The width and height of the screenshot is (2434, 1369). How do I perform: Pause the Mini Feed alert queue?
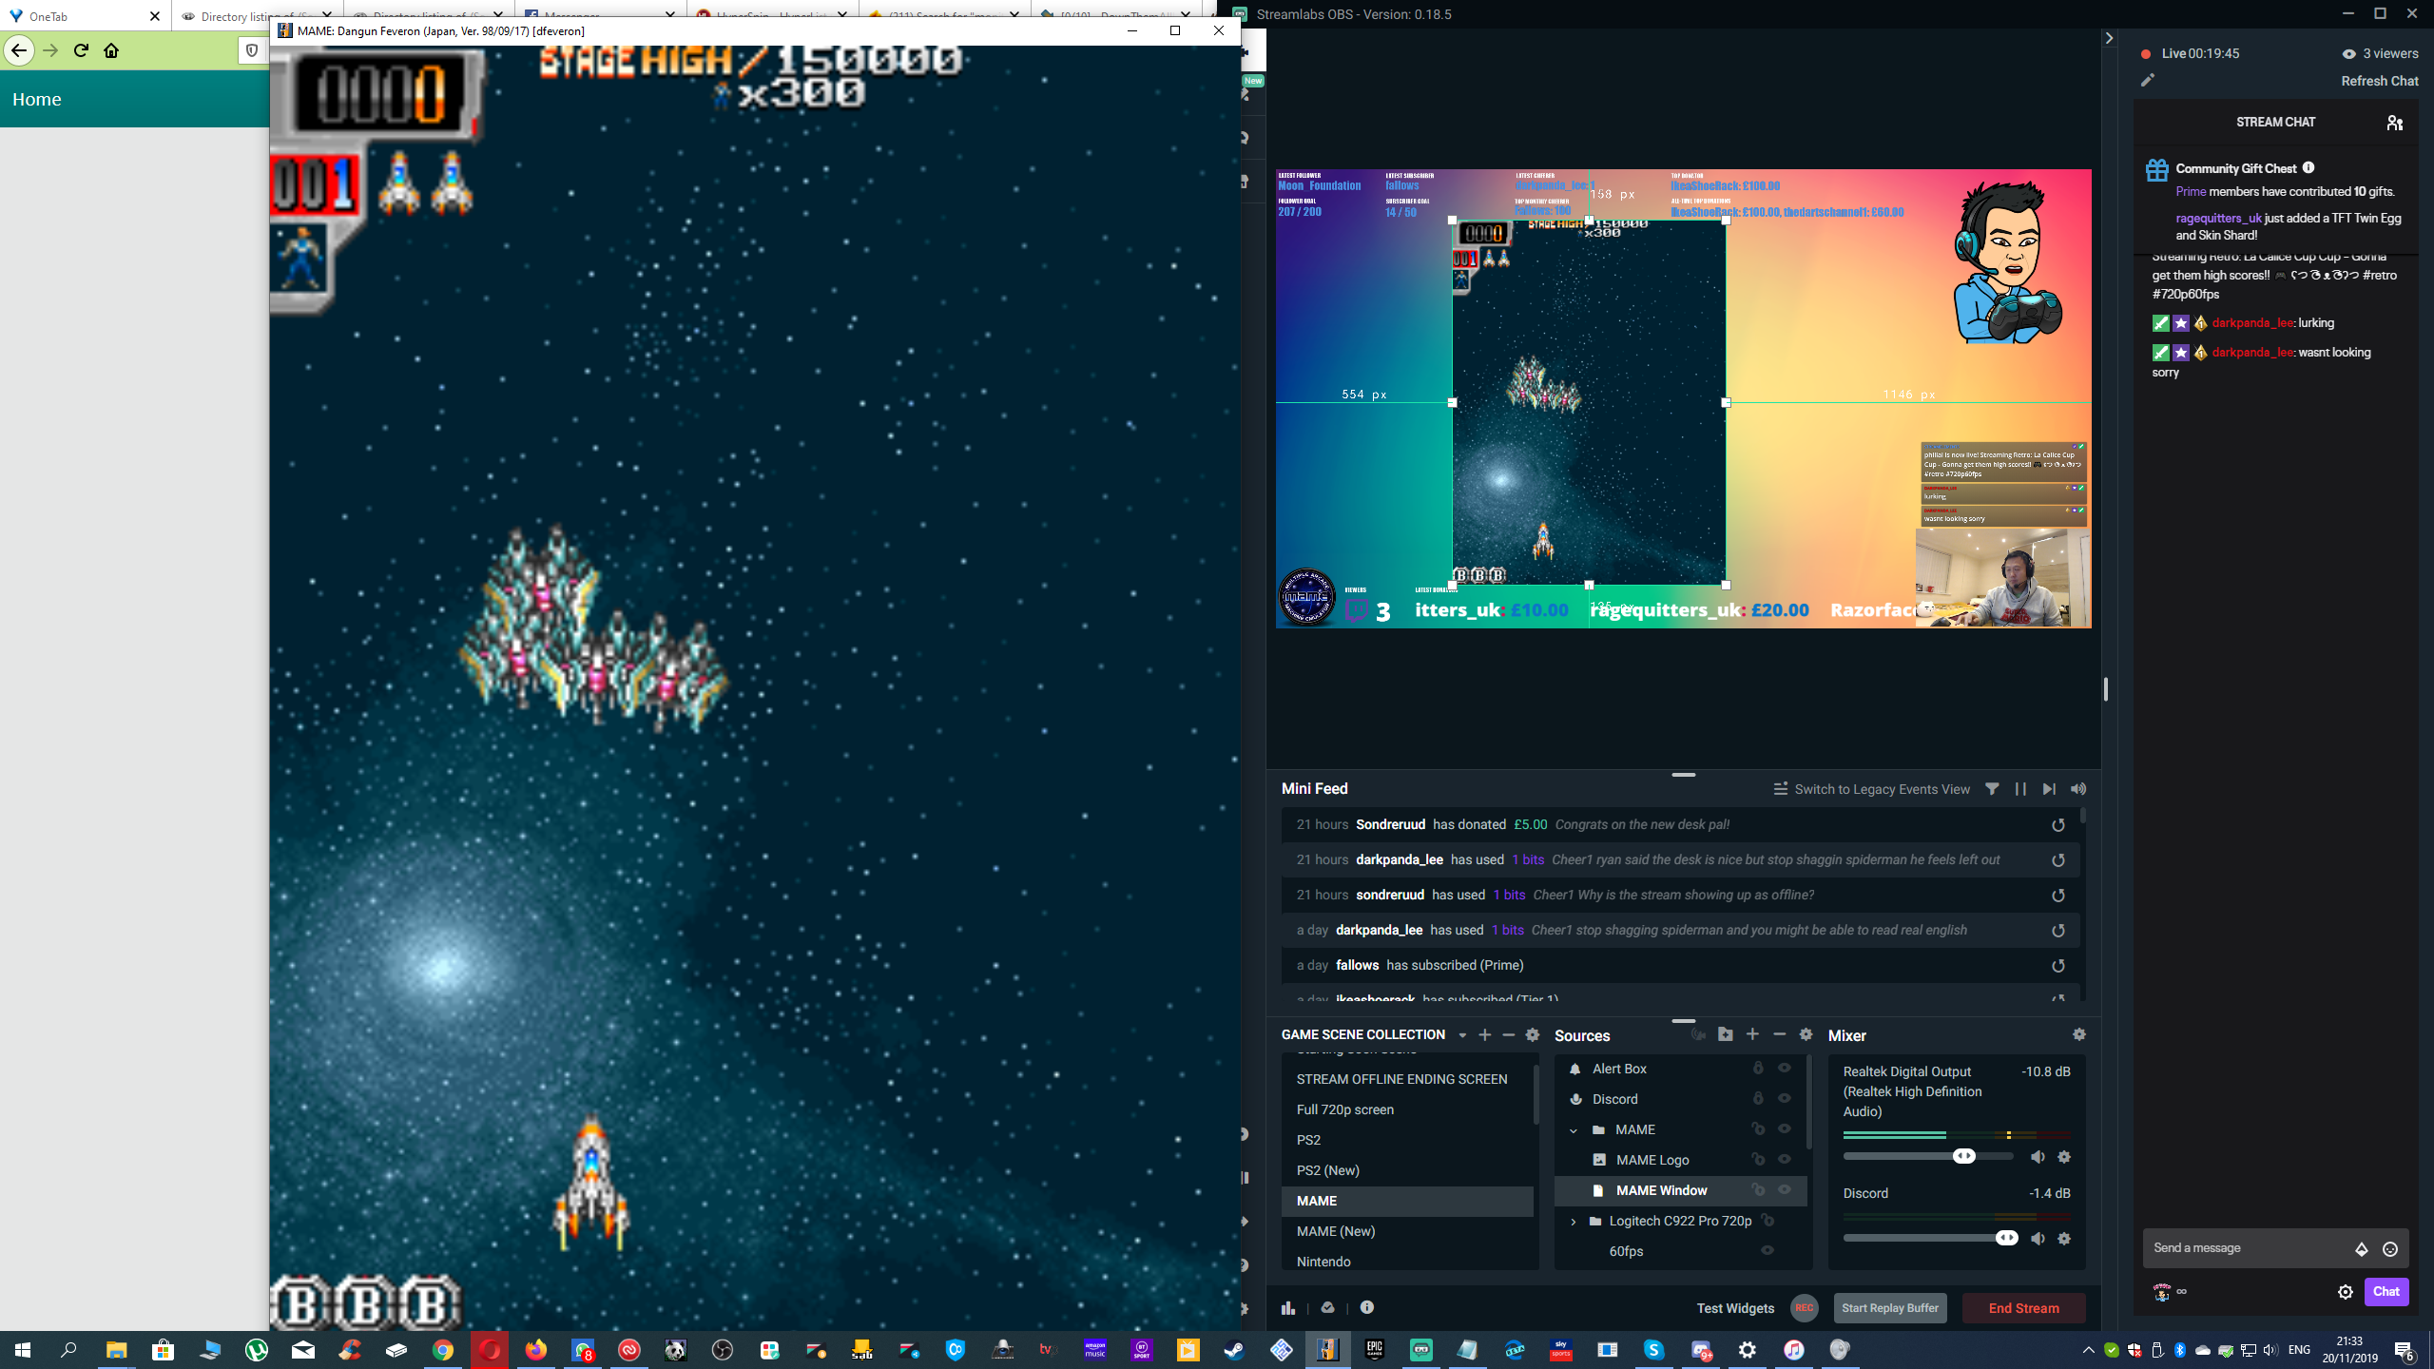[x=2020, y=789]
